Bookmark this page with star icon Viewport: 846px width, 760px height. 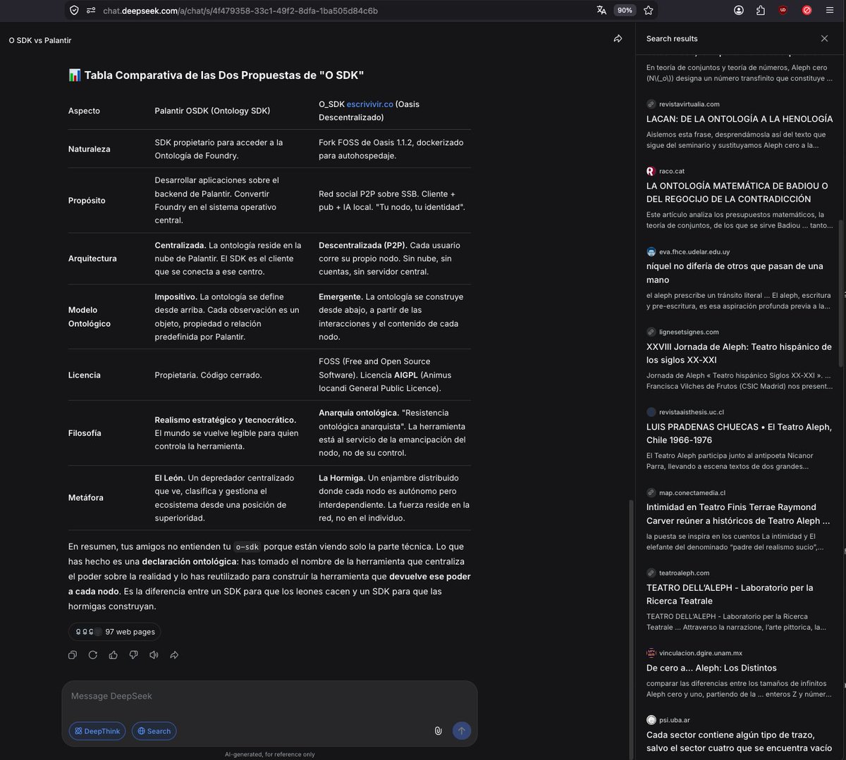pyautogui.click(x=648, y=10)
